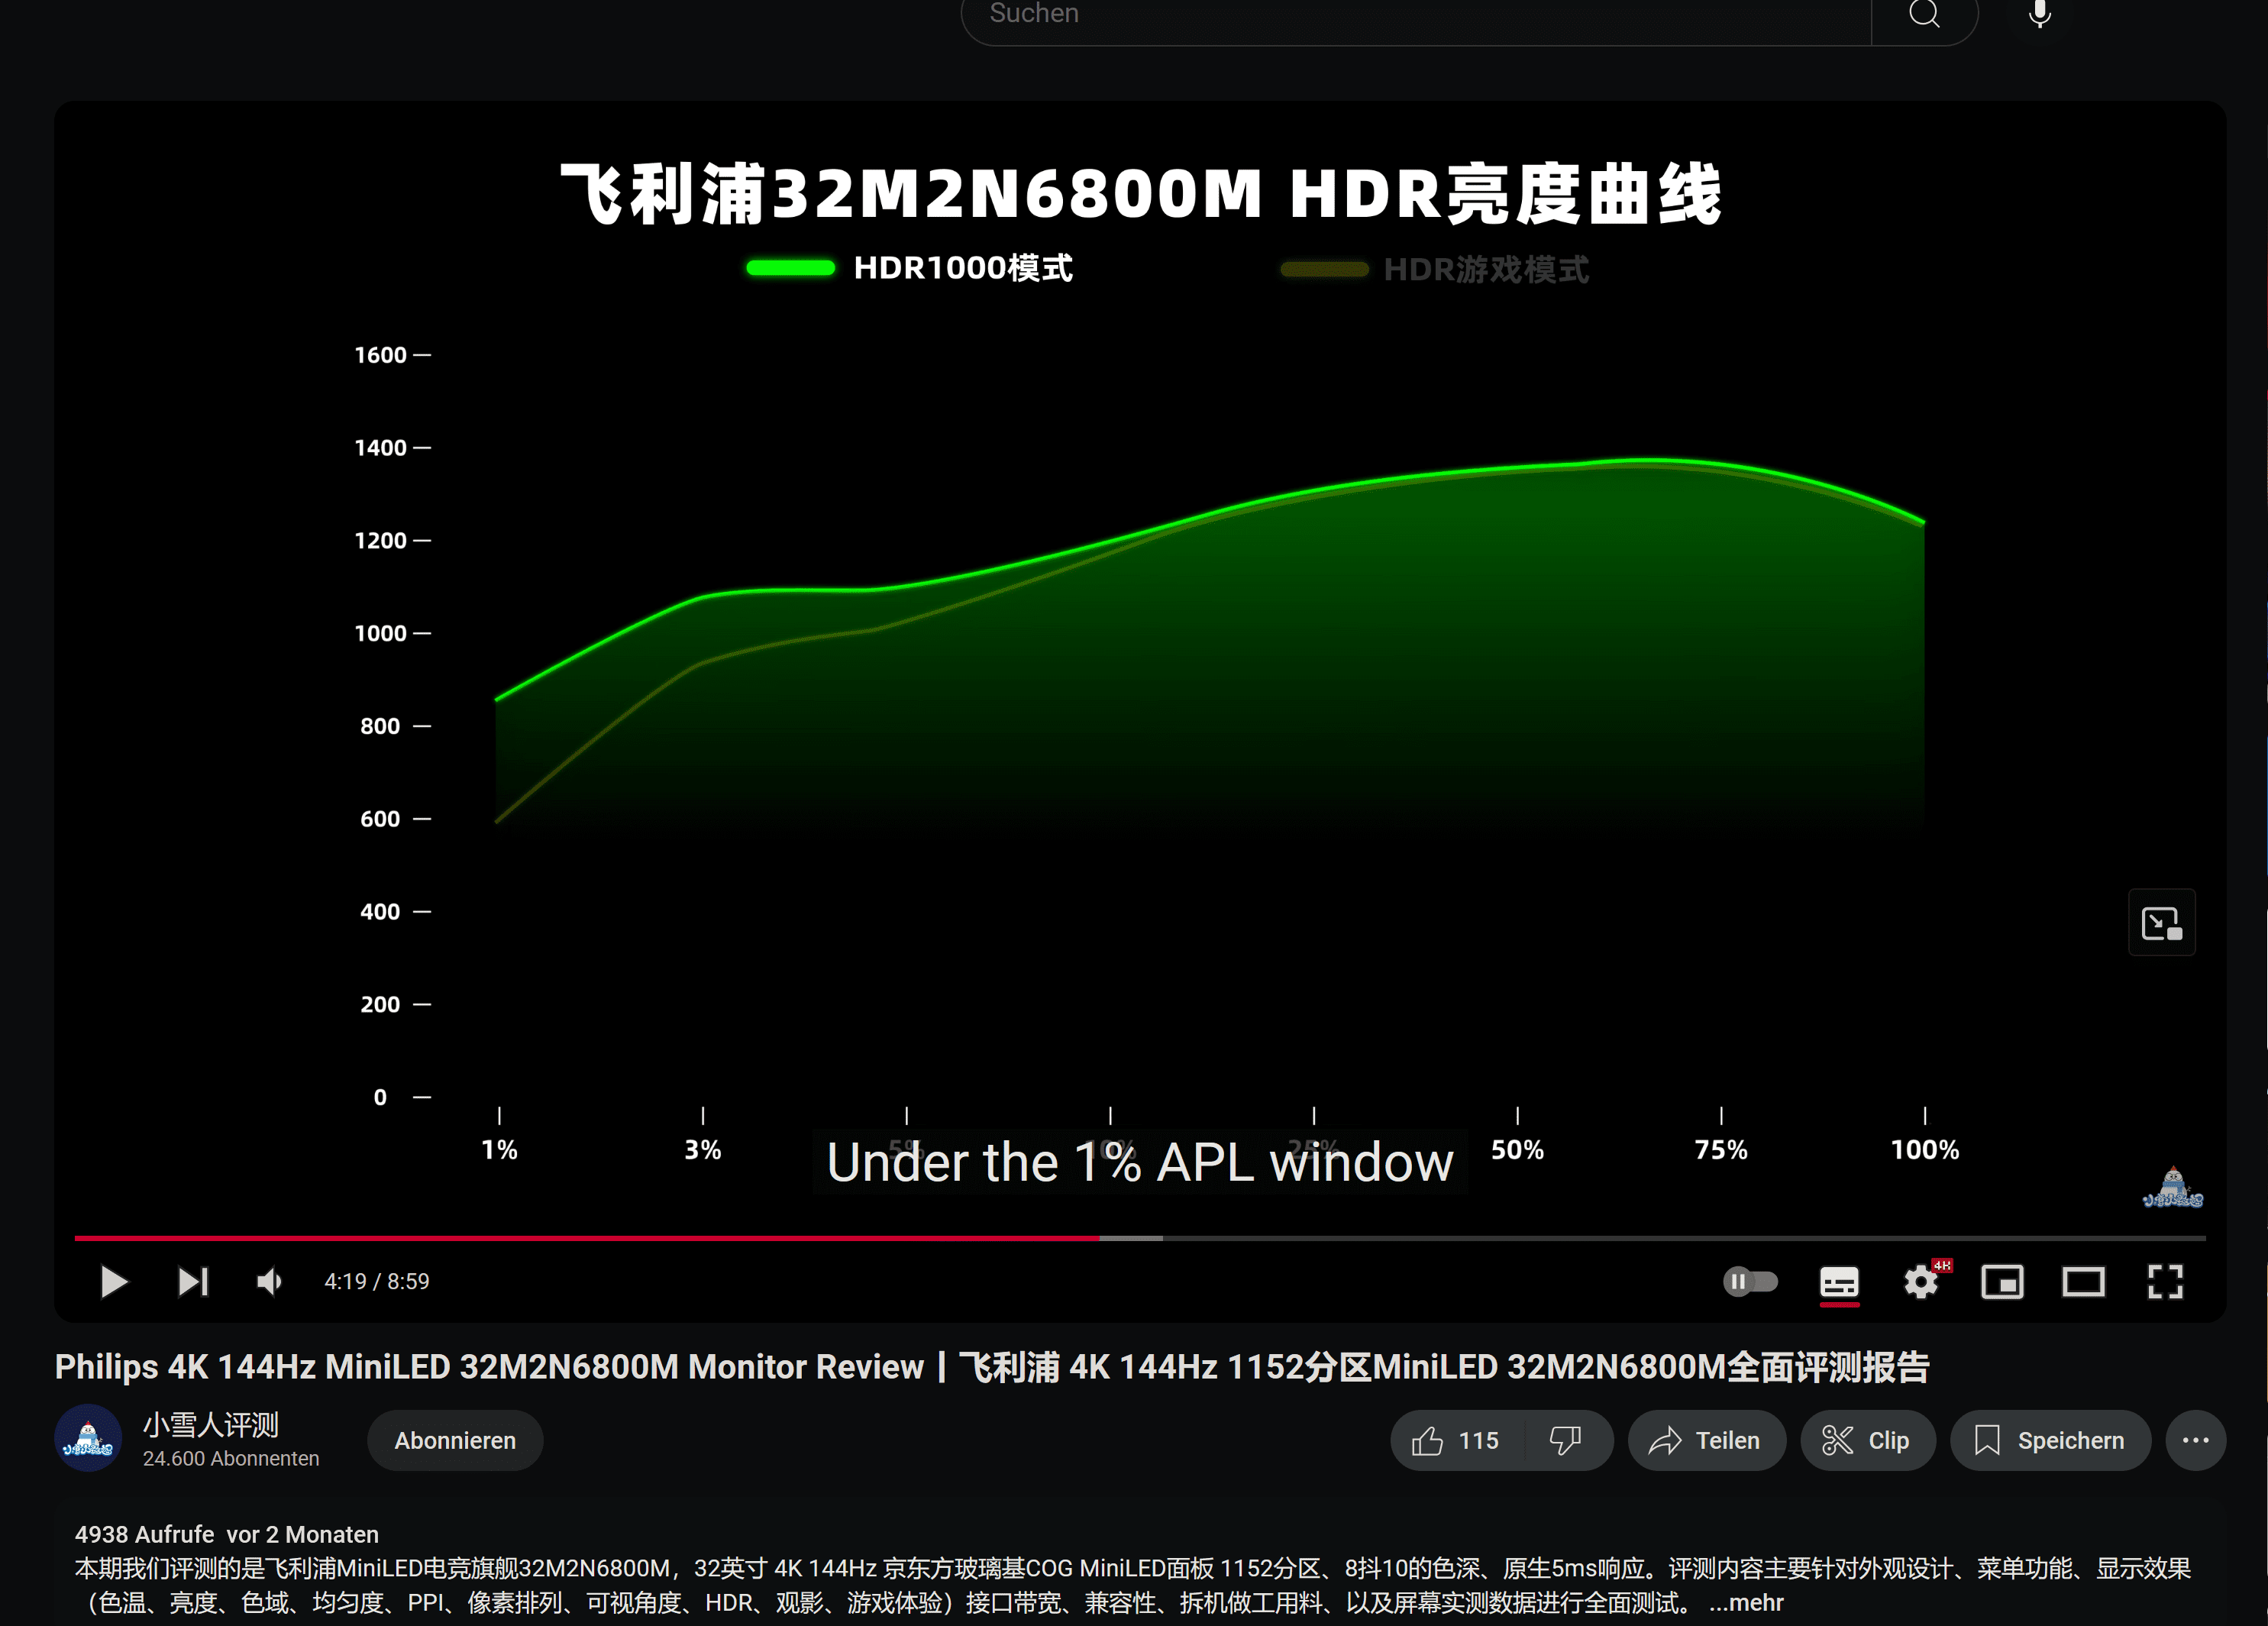
Task: Click the picture-in-picture overlay icon on the video
Action: (2162, 922)
